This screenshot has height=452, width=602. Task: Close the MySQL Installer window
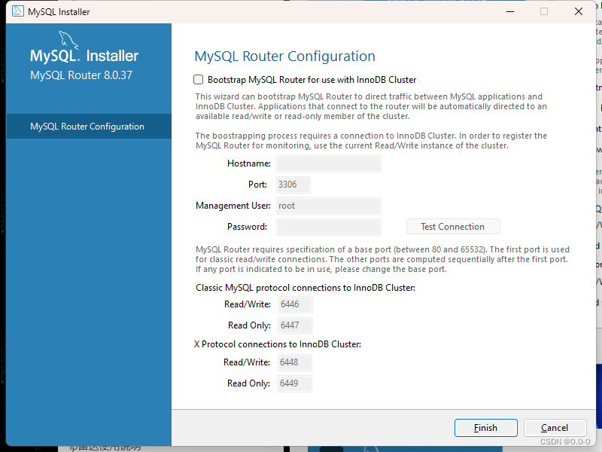579,11
